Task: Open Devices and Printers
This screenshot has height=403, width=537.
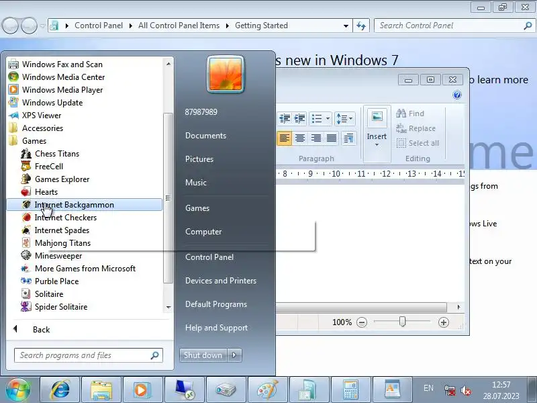Action: point(221,281)
